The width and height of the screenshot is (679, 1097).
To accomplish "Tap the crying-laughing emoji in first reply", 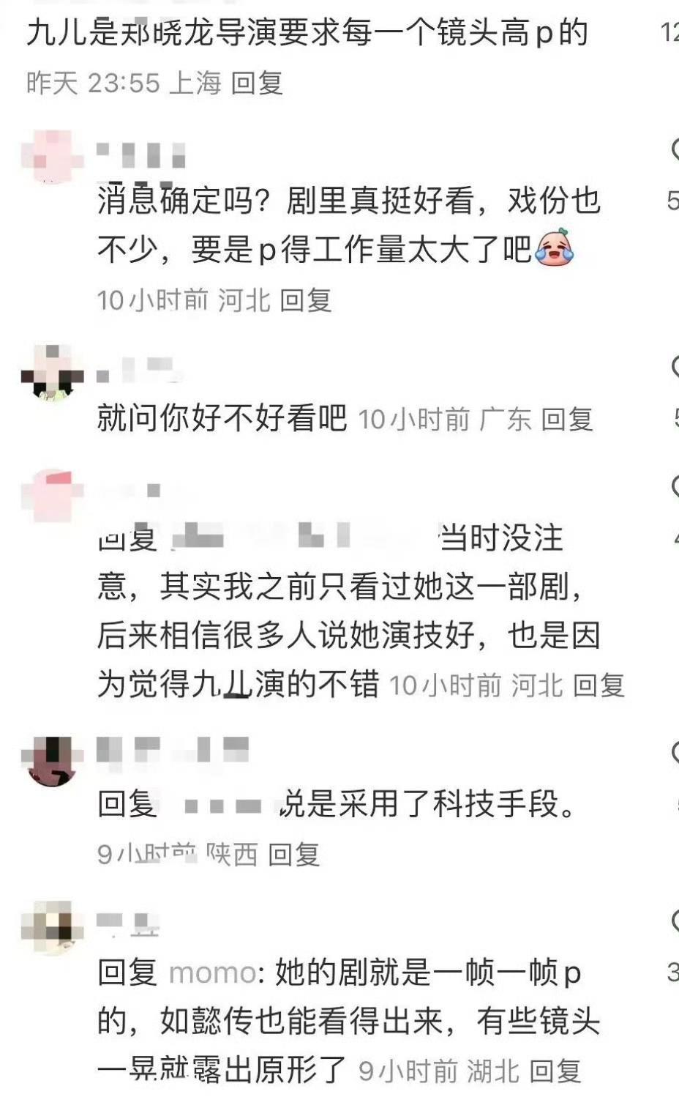I will [x=555, y=248].
